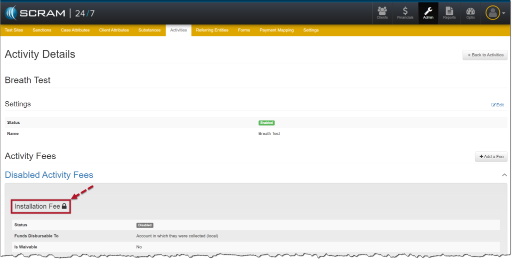Viewport: 512px width, 261px height.
Task: Click the green Enabled status badge
Action: 266,123
